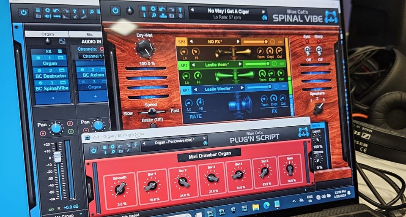Open 'Leslie Woofer' speaker preset name
The width and height of the screenshot is (406, 217).
coord(219,89)
